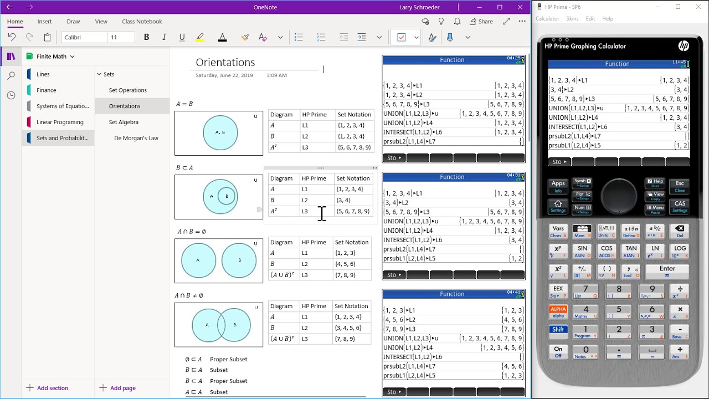Open the notebooks navigation icon
The height and width of the screenshot is (399, 709).
click(11, 57)
